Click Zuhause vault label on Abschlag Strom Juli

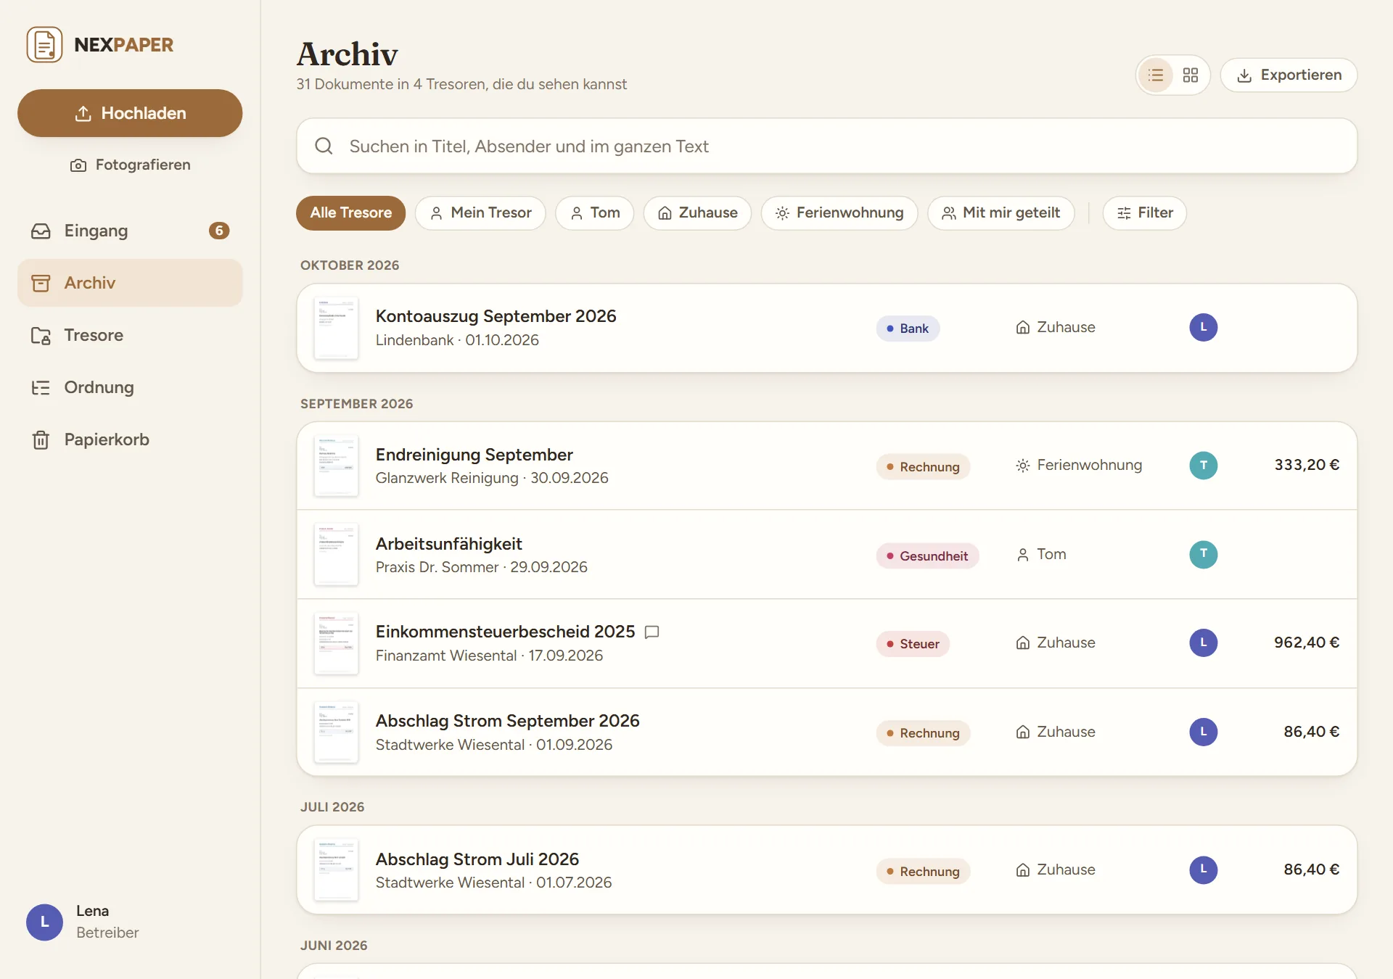coord(1056,869)
